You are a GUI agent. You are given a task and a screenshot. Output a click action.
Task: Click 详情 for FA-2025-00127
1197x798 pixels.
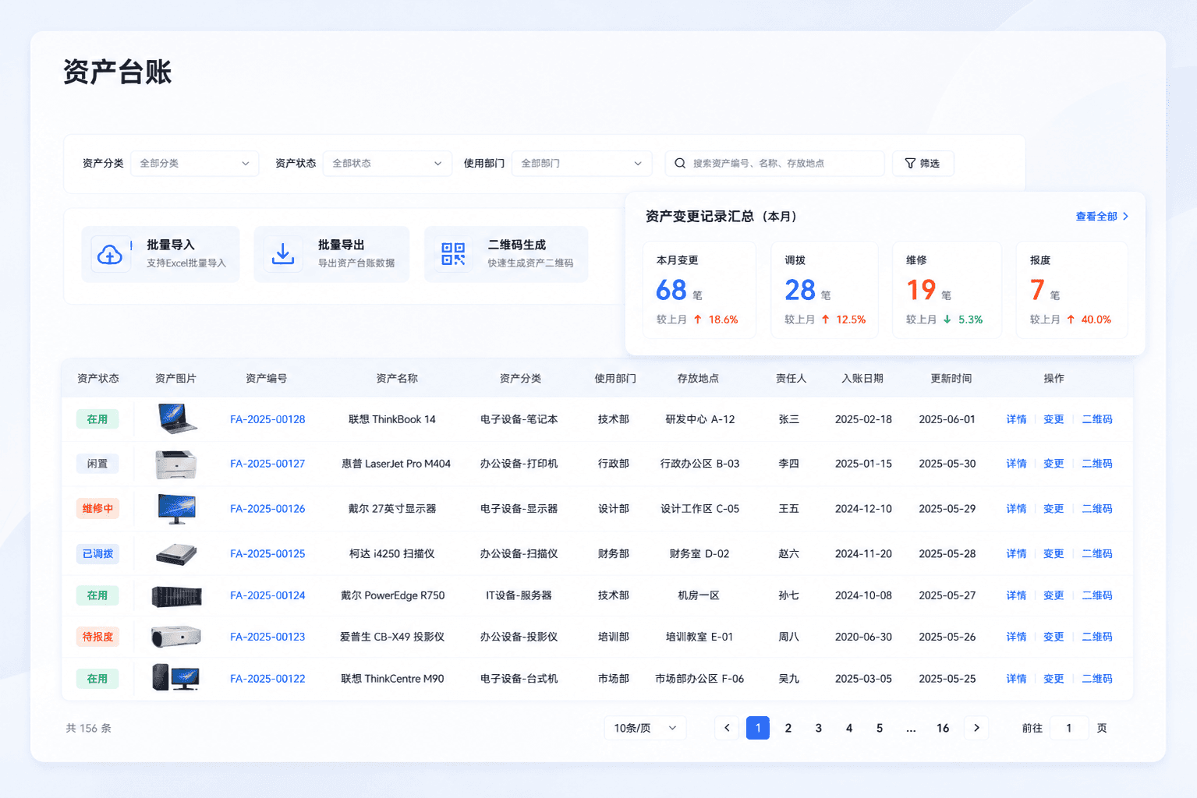(1016, 464)
